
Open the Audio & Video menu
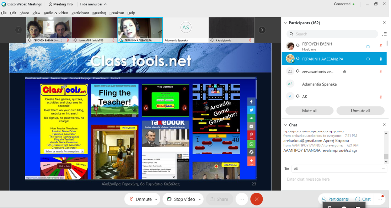[56, 13]
